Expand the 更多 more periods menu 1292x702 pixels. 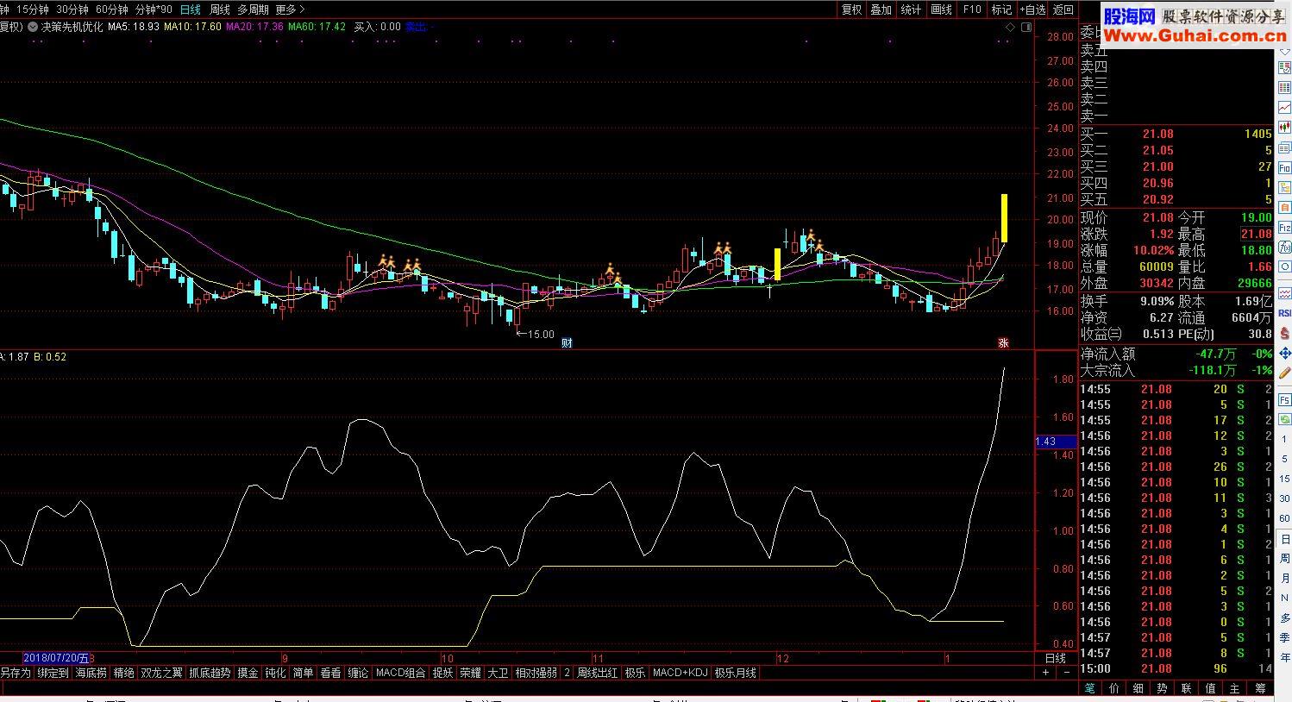[290, 9]
